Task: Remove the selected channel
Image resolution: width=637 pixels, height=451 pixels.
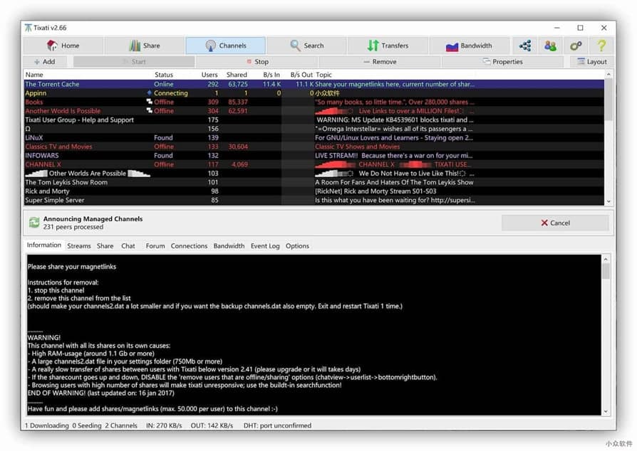Action: 380,62
